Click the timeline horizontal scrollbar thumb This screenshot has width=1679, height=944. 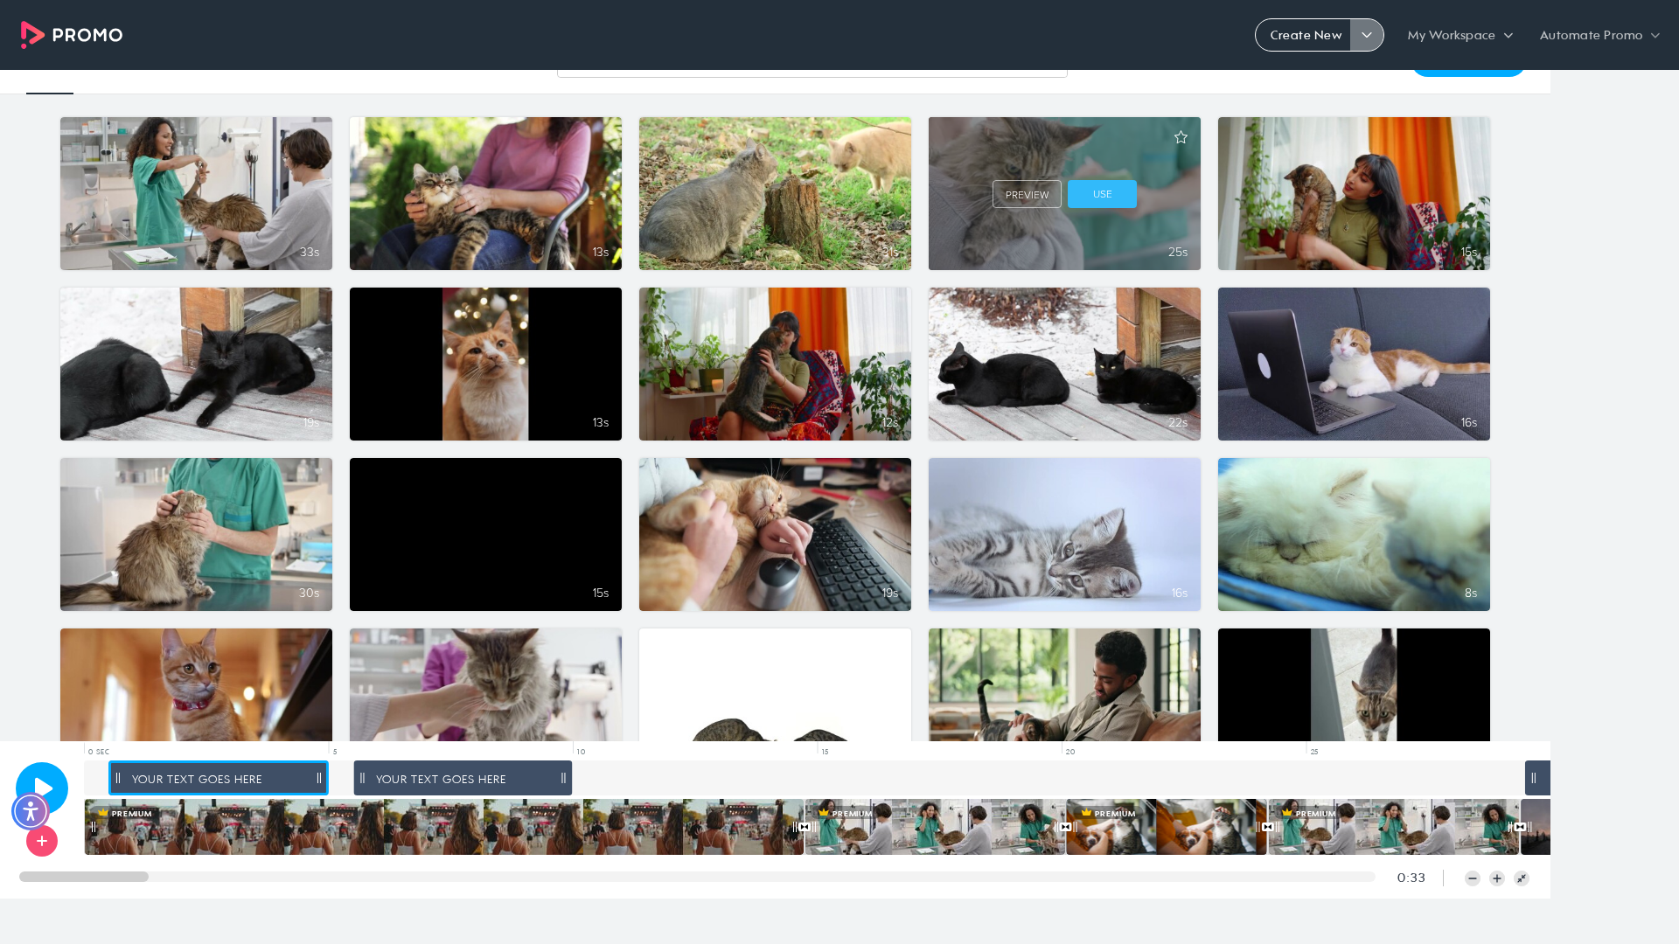84,877
